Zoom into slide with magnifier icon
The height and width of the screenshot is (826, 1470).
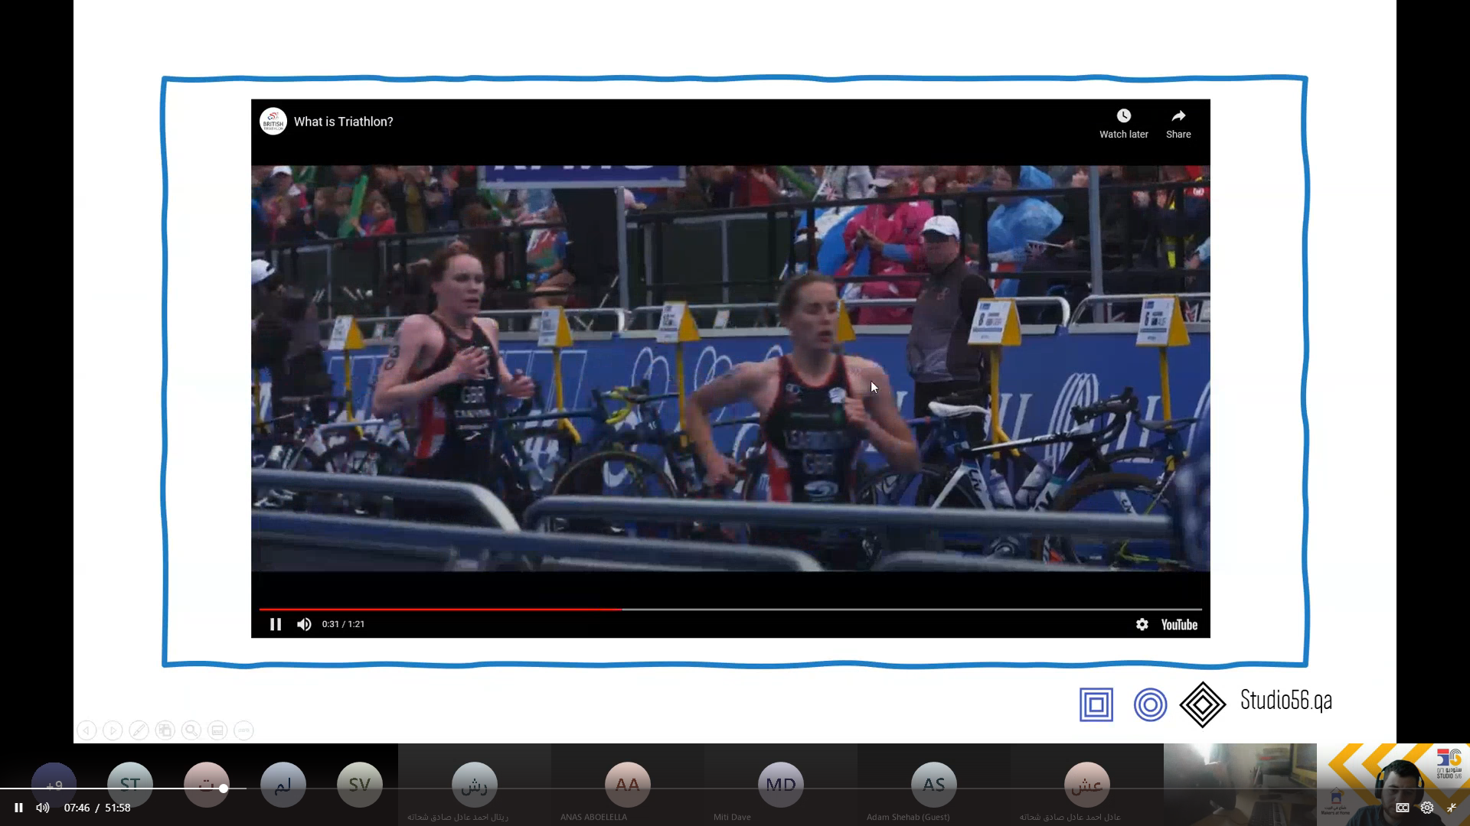point(191,730)
